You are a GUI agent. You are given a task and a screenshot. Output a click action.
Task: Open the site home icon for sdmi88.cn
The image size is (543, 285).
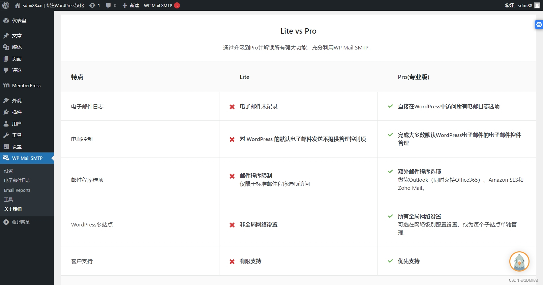pyautogui.click(x=18, y=5)
